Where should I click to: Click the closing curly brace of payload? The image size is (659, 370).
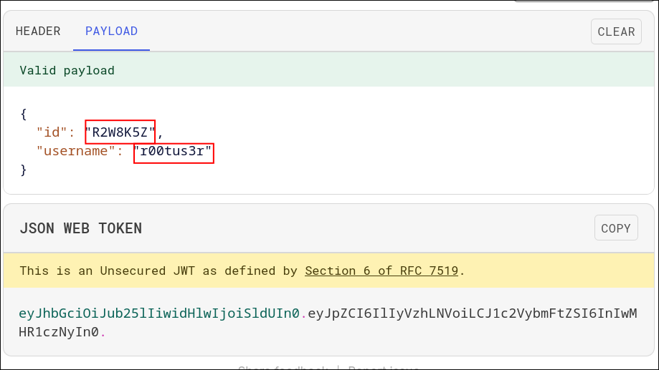pos(24,170)
